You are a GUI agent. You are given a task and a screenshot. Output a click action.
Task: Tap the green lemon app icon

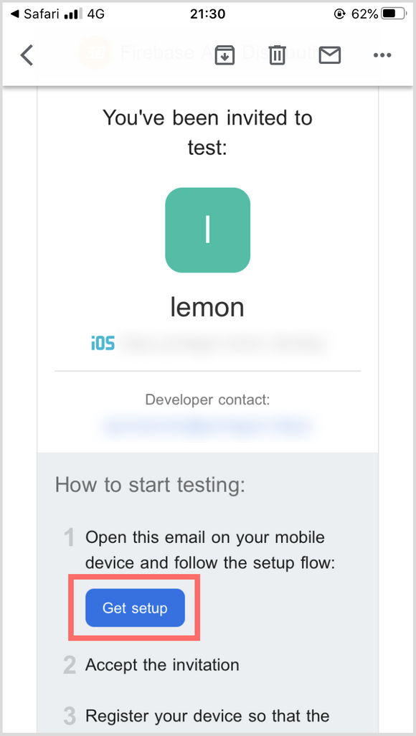pyautogui.click(x=207, y=230)
